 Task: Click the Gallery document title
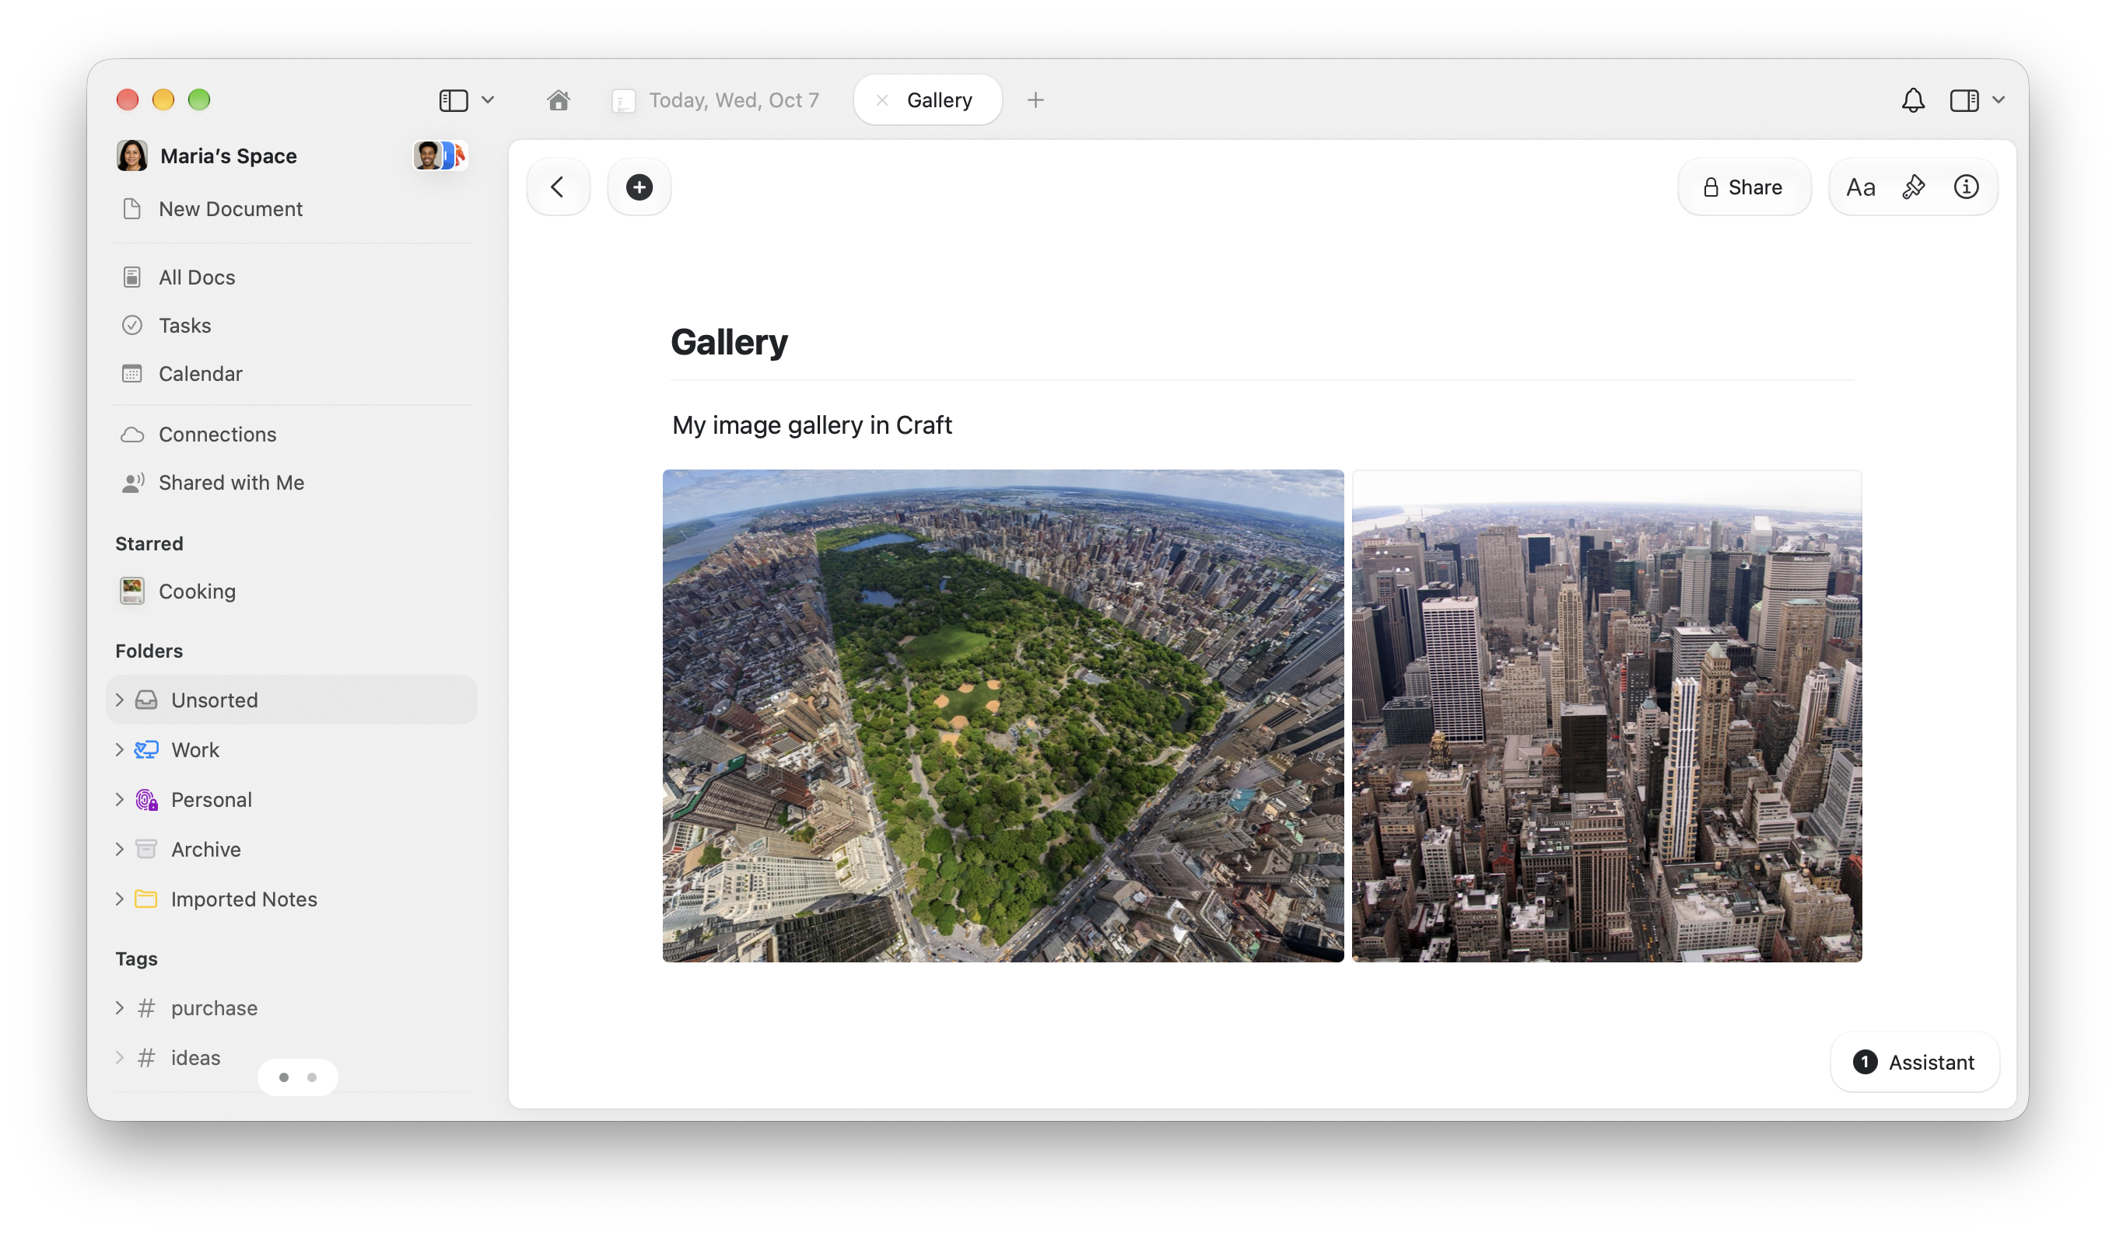click(x=729, y=342)
